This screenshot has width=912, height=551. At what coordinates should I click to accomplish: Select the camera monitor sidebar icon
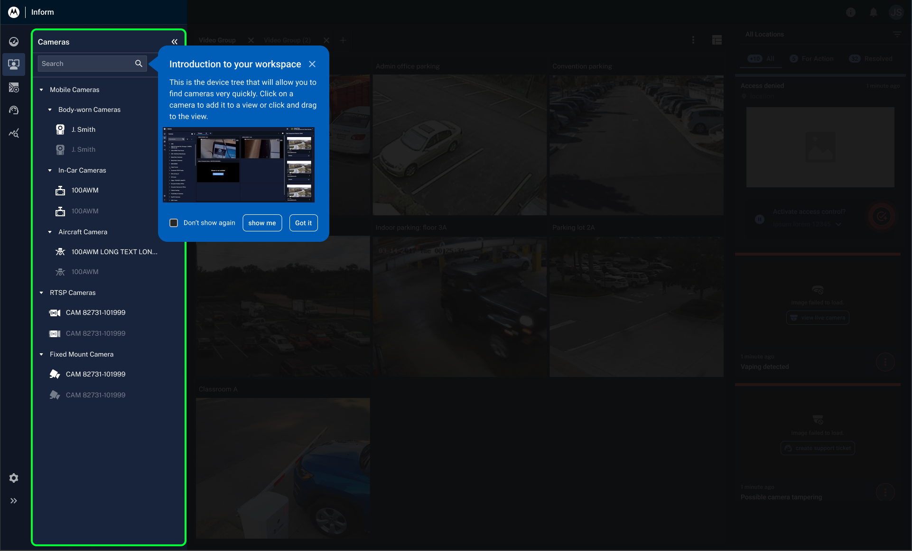tap(14, 64)
